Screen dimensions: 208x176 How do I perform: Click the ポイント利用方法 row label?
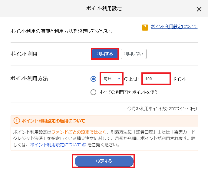click(29, 78)
